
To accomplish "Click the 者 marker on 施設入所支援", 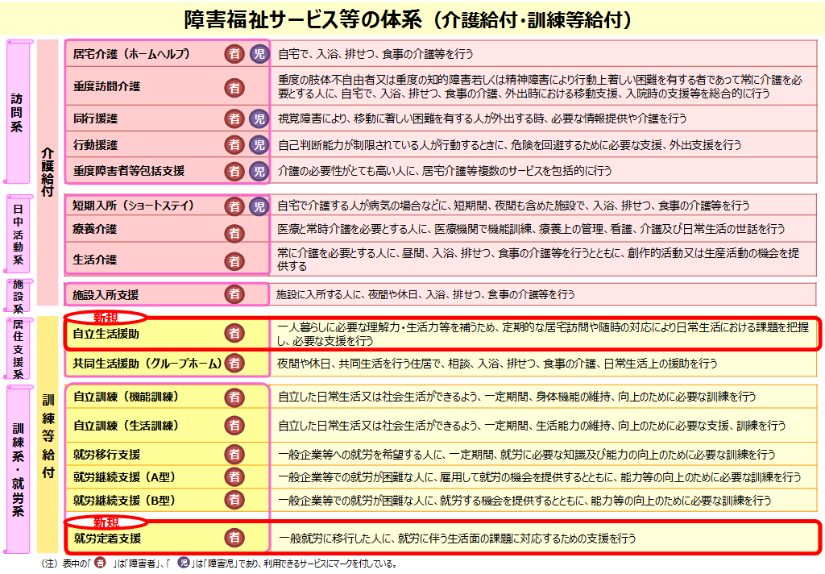I will click(234, 295).
